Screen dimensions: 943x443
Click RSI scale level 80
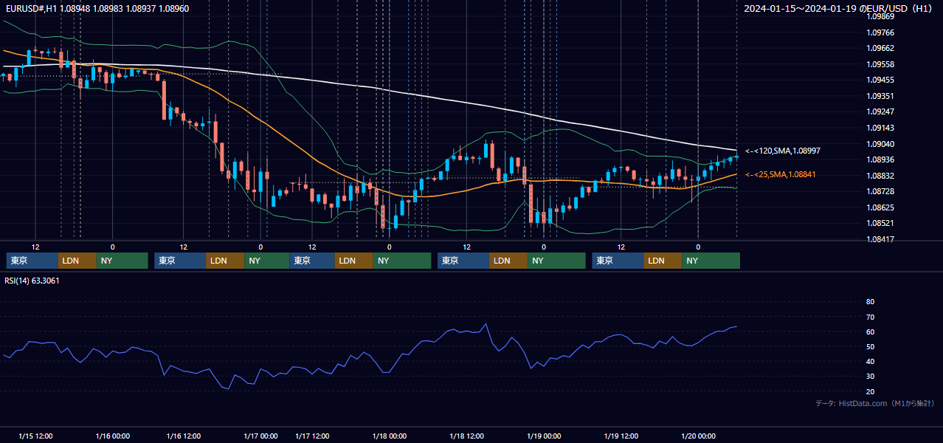[870, 302]
